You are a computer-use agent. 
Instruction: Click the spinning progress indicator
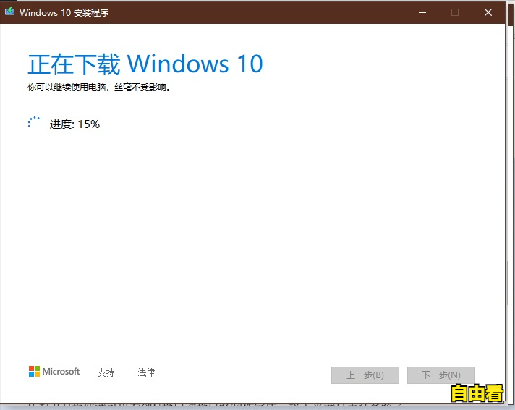point(33,122)
